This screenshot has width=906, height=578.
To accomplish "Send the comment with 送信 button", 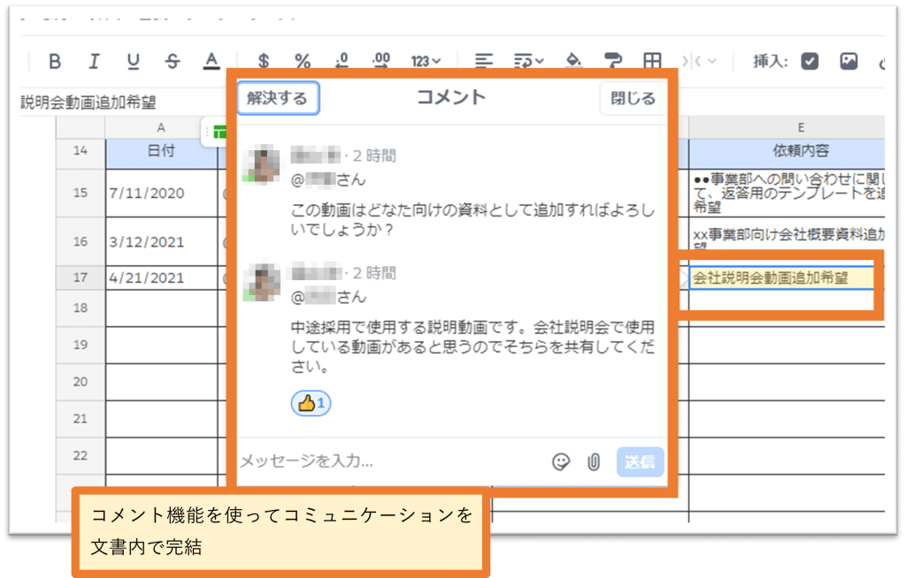I will click(641, 461).
